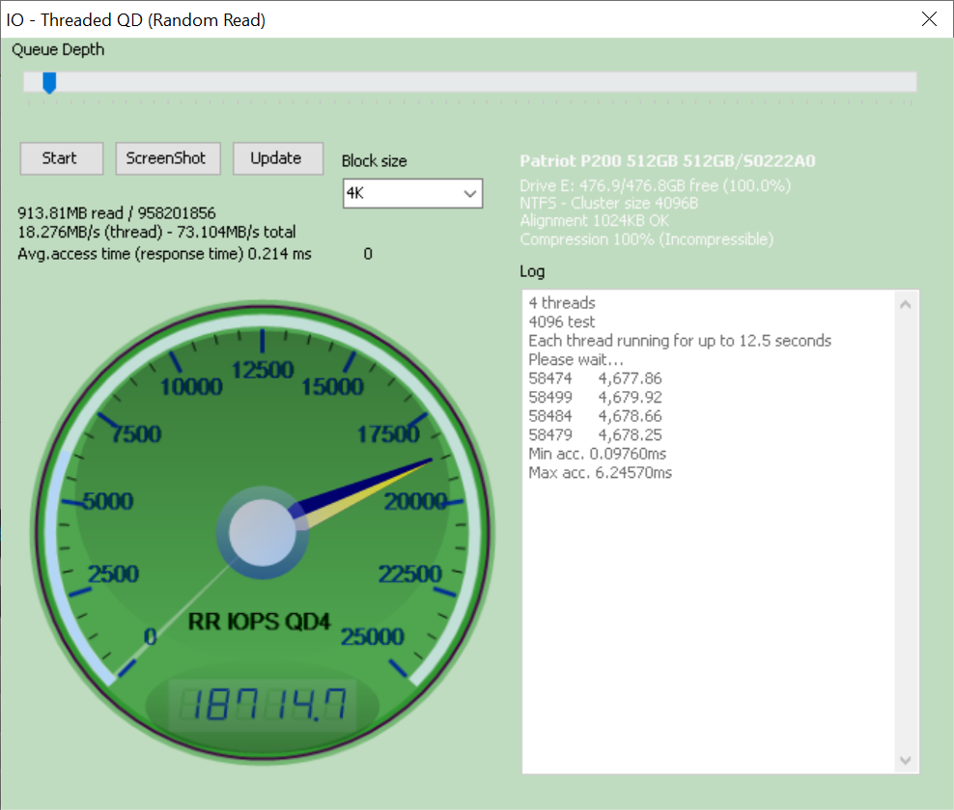Click the 10000 mark on the gauge
The width and height of the screenshot is (954, 810).
(x=191, y=387)
